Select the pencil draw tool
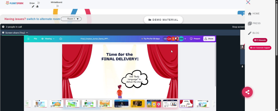Viewport: 278px width, 111px height. (x=33, y=7)
